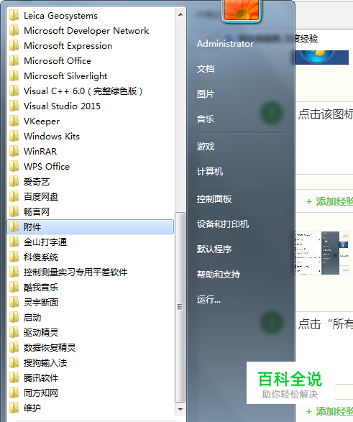Click the programs list scrollbar thumb
353x422 pixels.
click(x=180, y=307)
